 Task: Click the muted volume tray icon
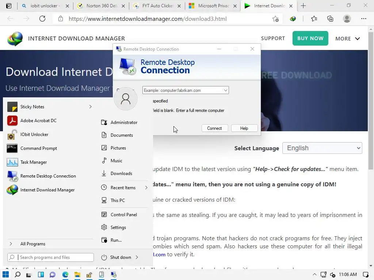[333, 275]
